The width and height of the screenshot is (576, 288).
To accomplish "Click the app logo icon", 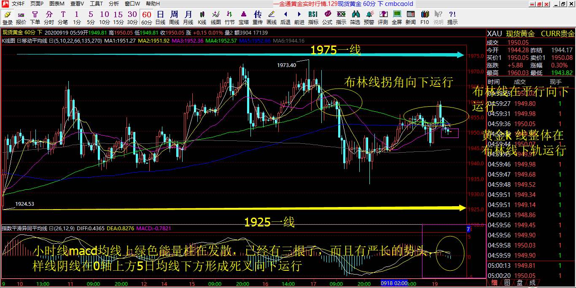I will [x=5, y=3].
